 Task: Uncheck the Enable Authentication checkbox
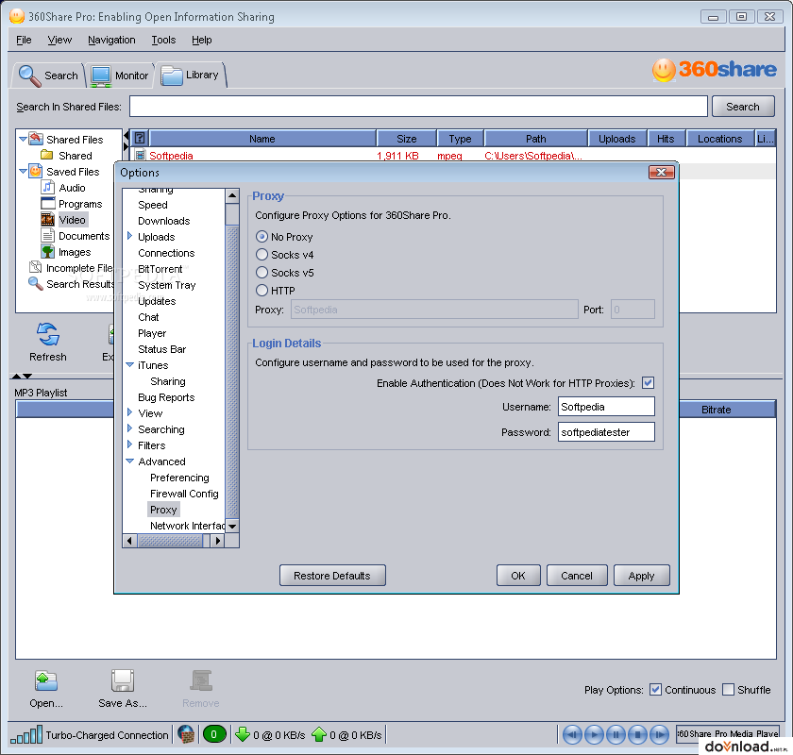click(648, 383)
